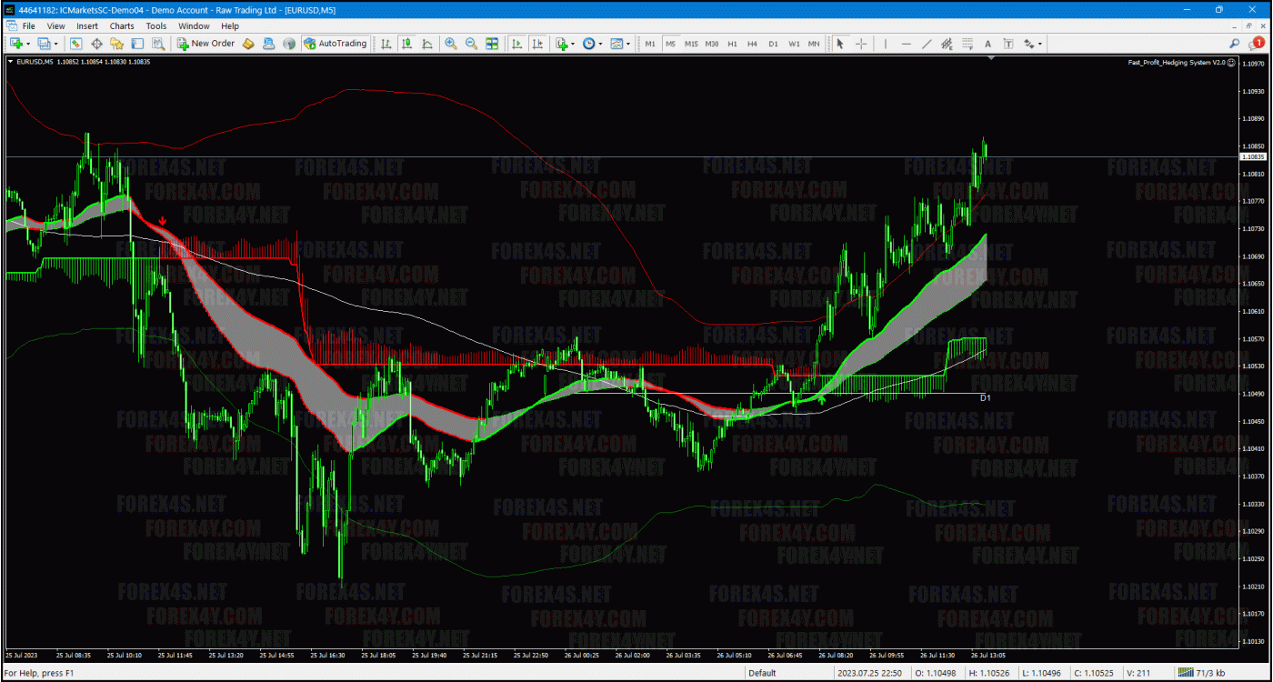
Task: Toggle the Chart Shift icon
Action: [x=537, y=44]
